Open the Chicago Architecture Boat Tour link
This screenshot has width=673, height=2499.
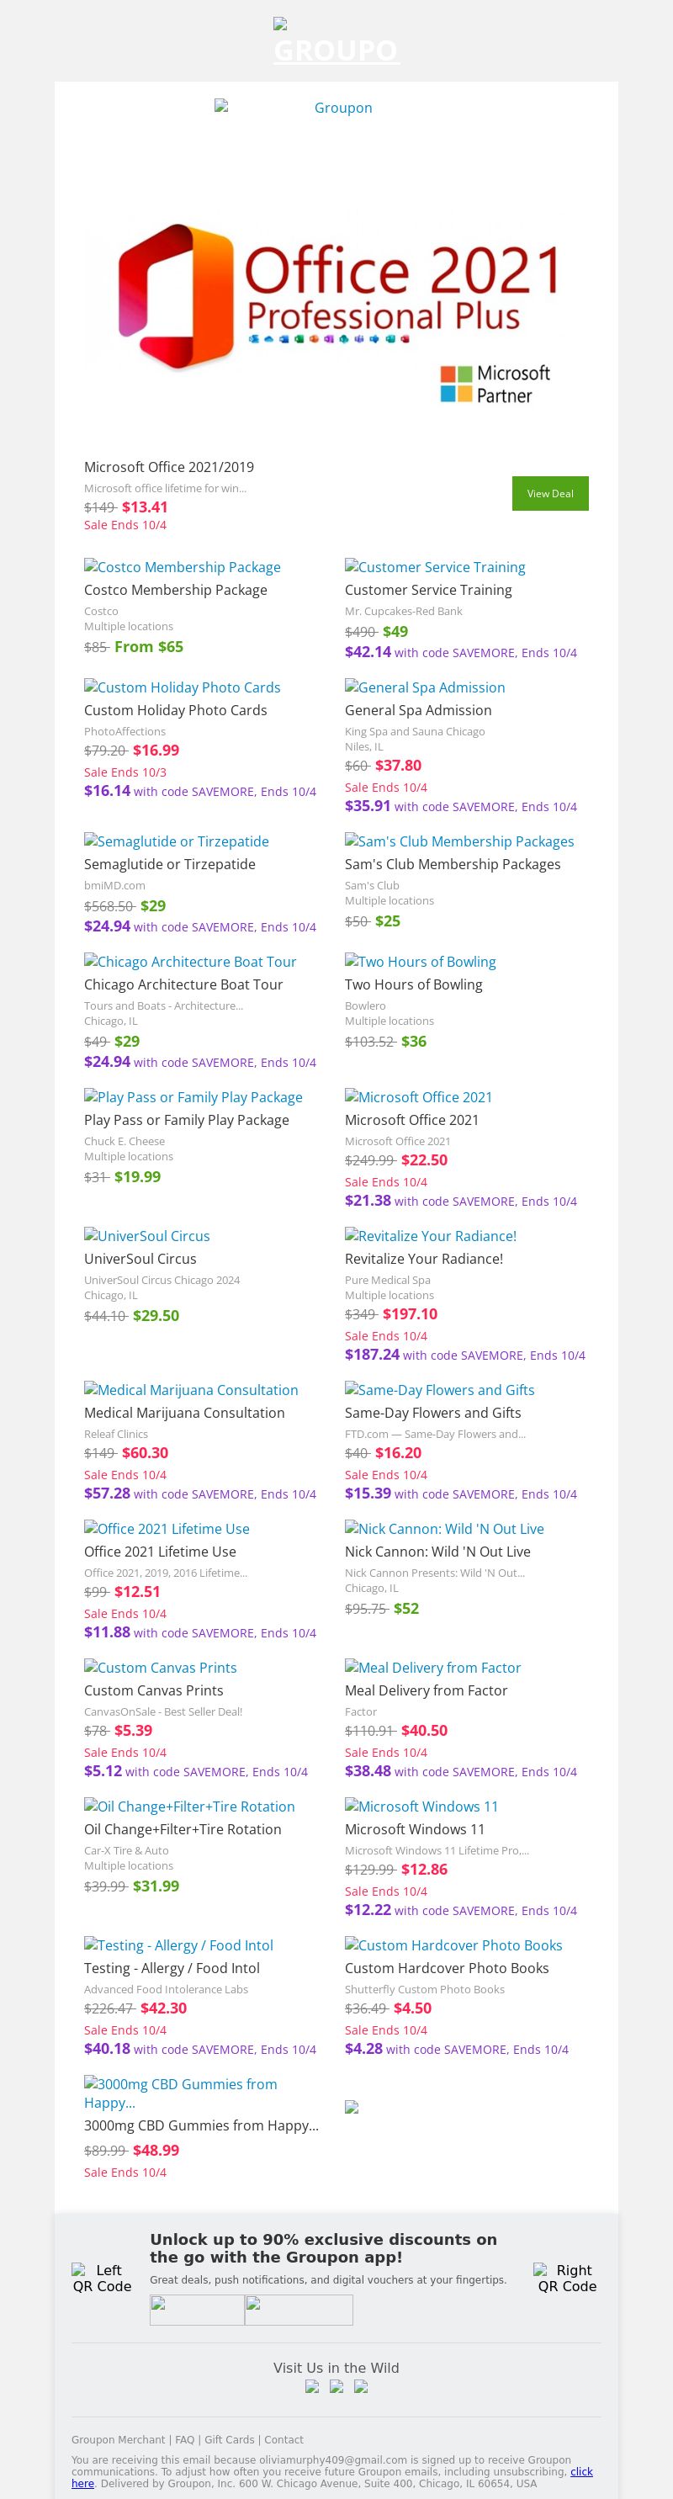(x=190, y=962)
